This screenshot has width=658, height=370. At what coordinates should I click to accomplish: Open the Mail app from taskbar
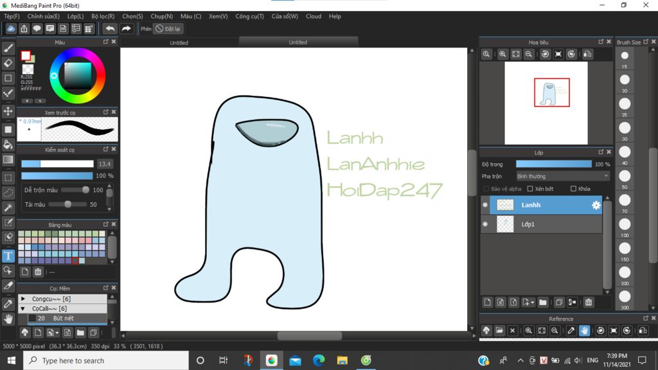pos(295,360)
